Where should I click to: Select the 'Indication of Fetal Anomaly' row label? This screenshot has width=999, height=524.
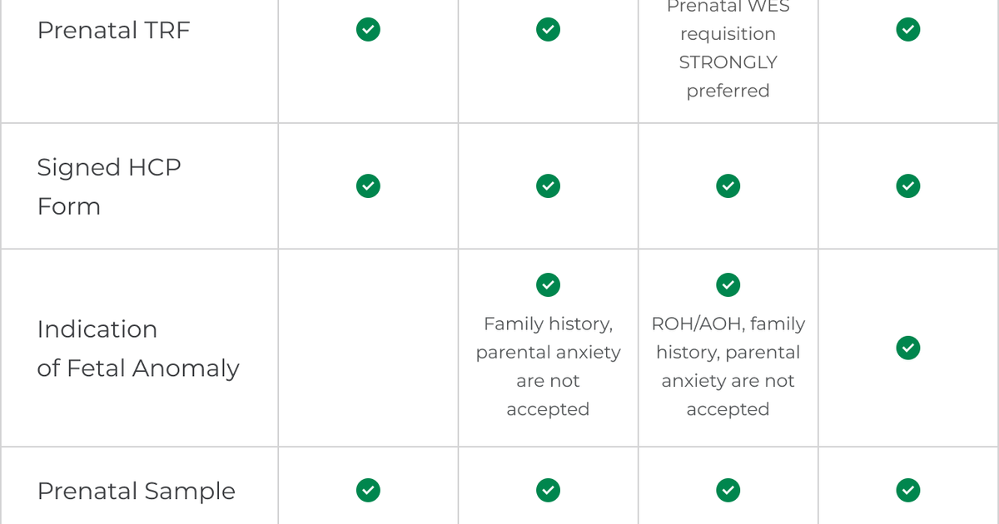point(138,349)
